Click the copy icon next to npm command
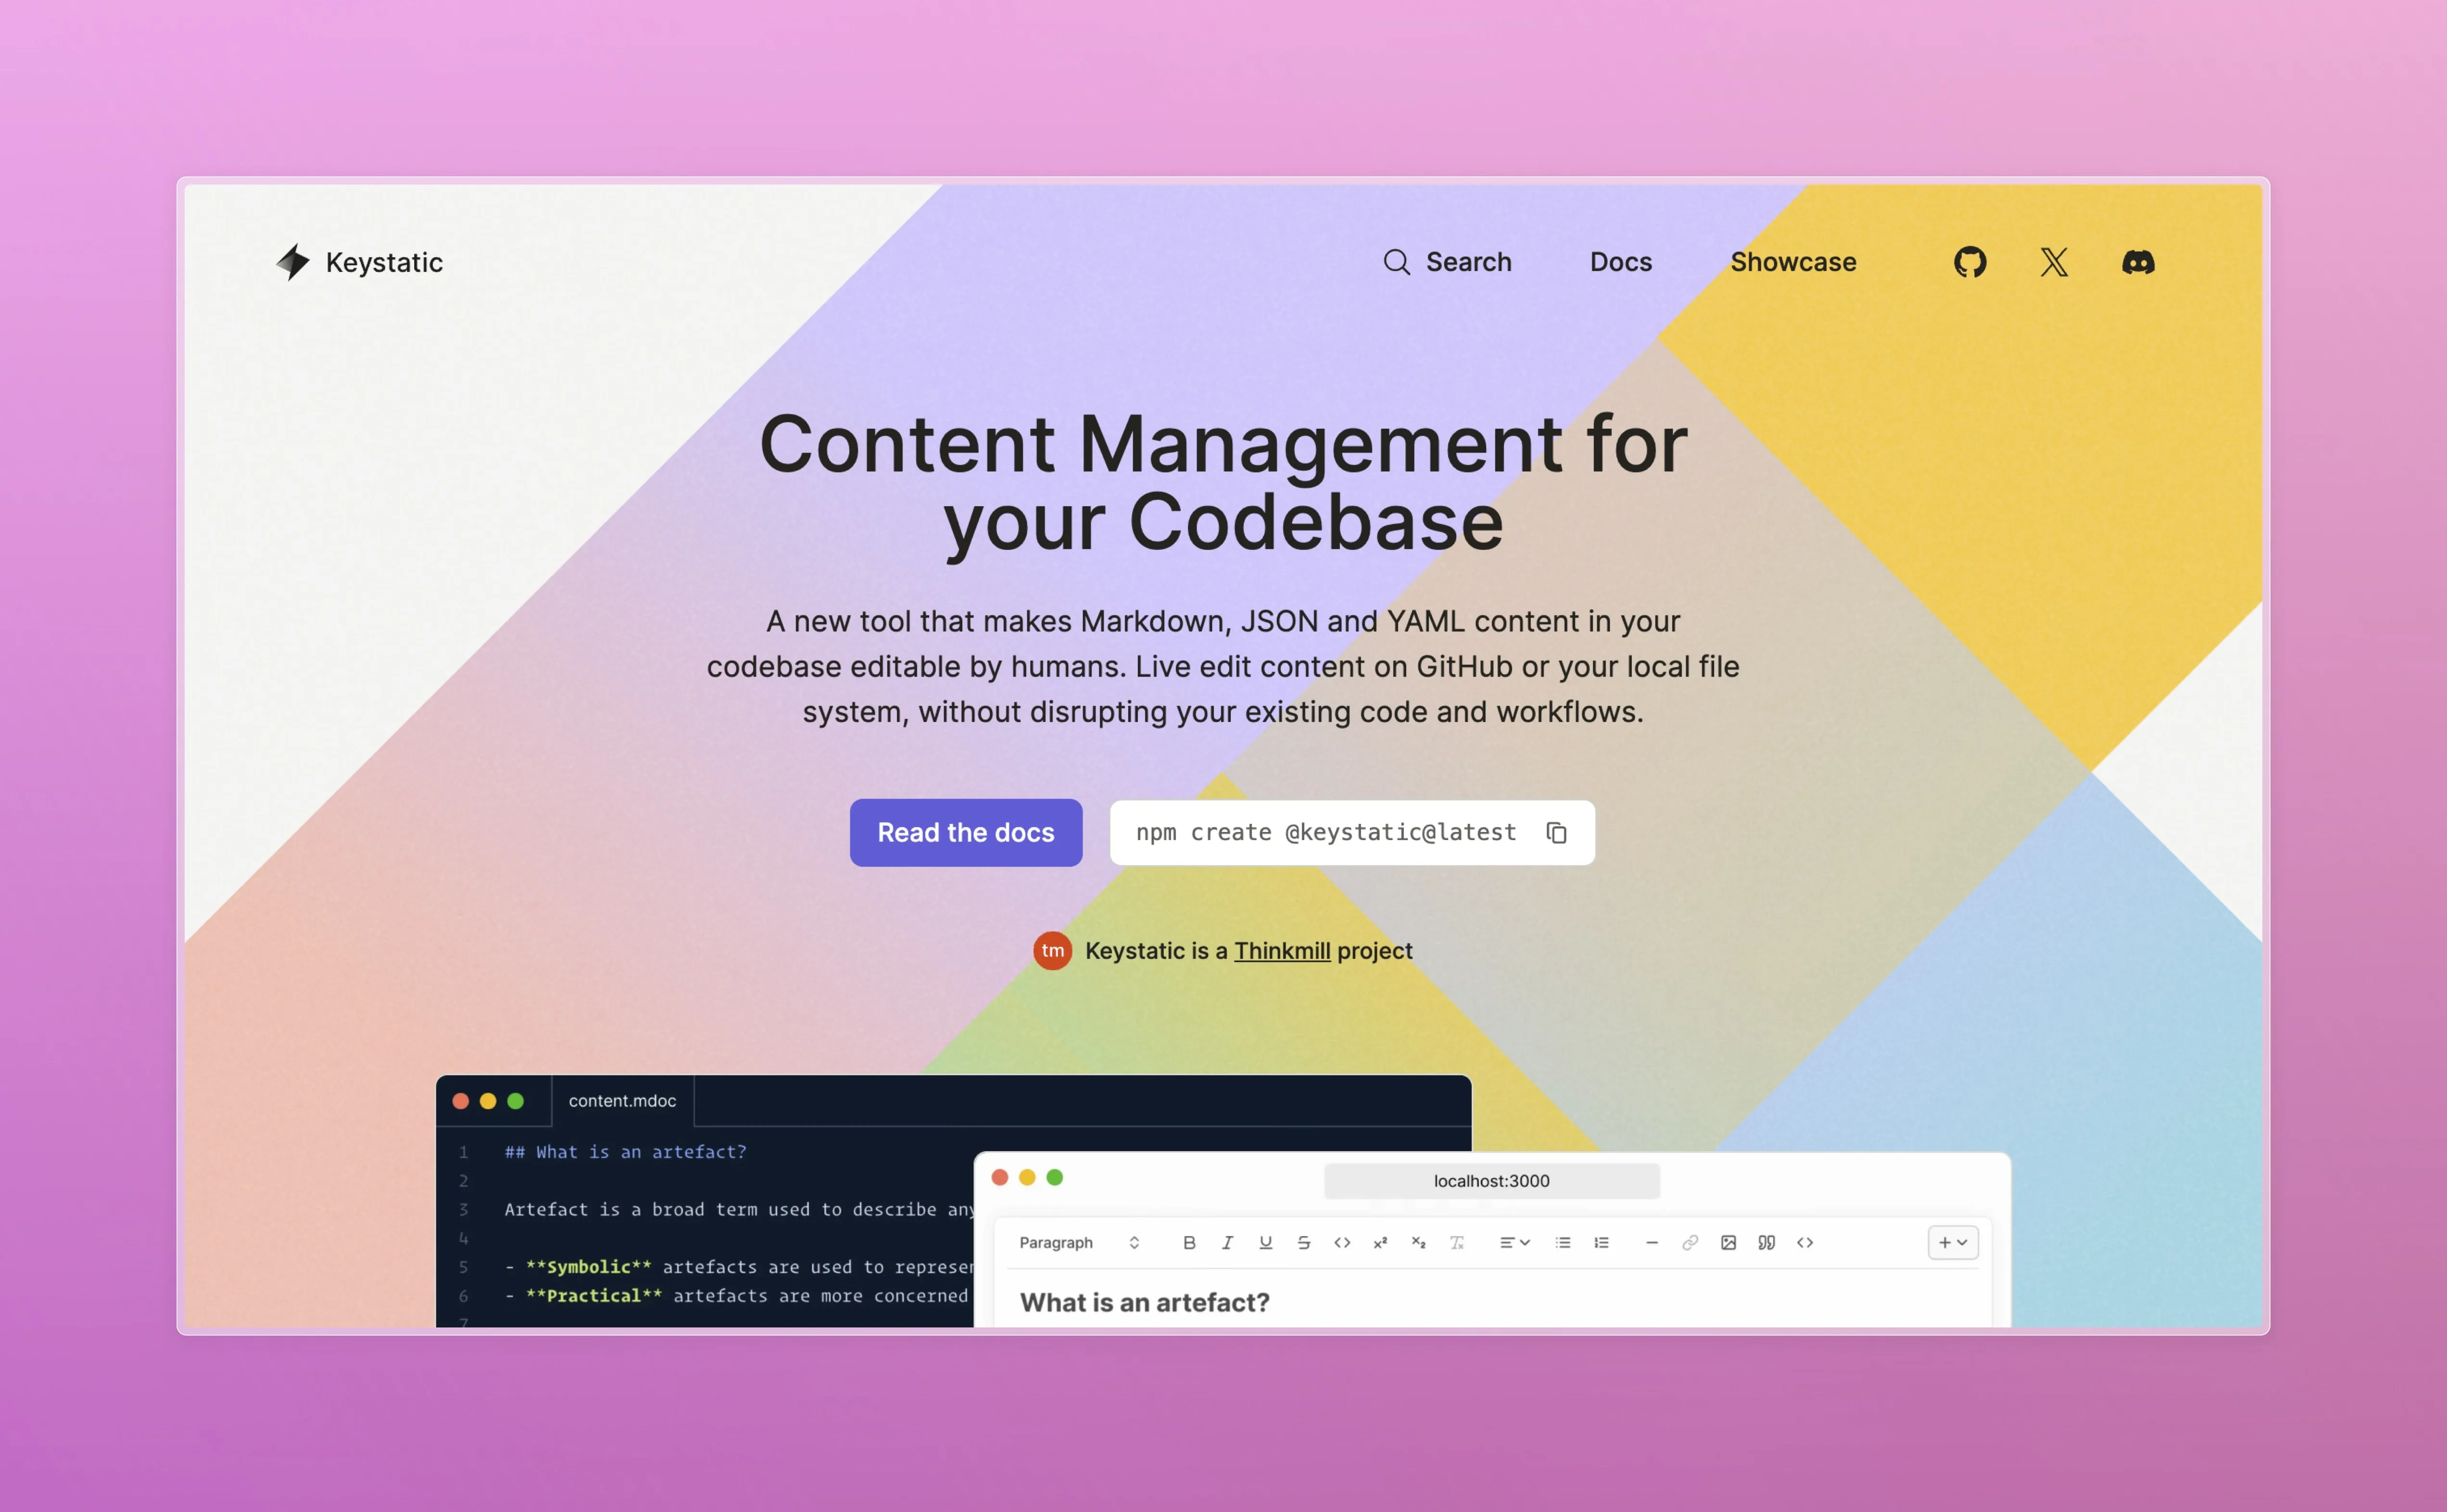Screen dimensions: 2447x1512 click(x=1561, y=831)
